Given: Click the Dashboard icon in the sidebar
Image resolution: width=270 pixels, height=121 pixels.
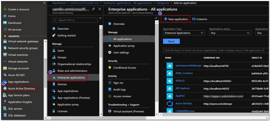Looking at the screenshot, I should click(5, 23).
